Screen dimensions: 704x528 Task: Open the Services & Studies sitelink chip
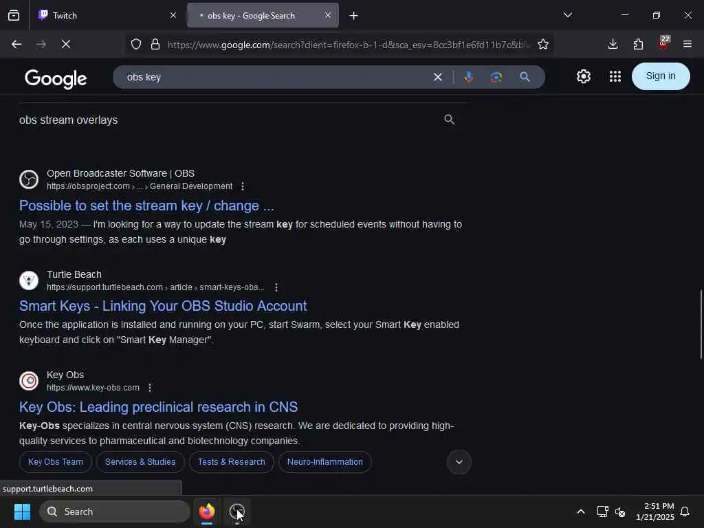coord(140,462)
